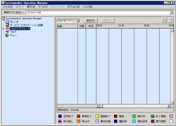
Task: Click the unlabeled white legend swatch
Action: (171, 121)
